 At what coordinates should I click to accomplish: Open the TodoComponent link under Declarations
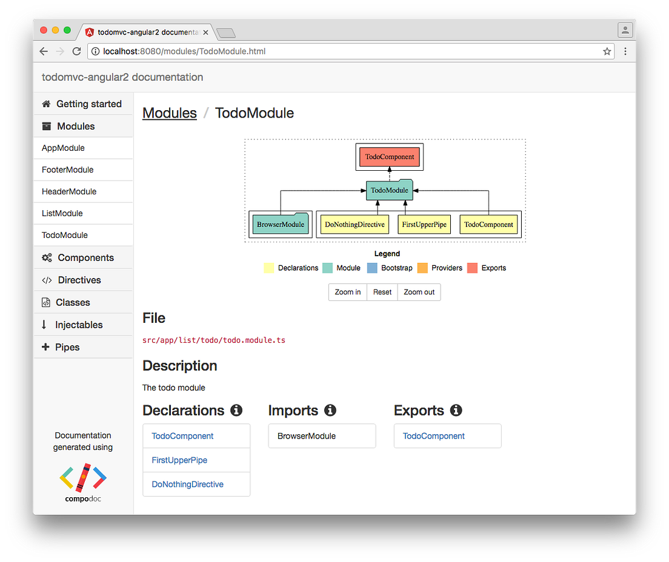tap(182, 435)
